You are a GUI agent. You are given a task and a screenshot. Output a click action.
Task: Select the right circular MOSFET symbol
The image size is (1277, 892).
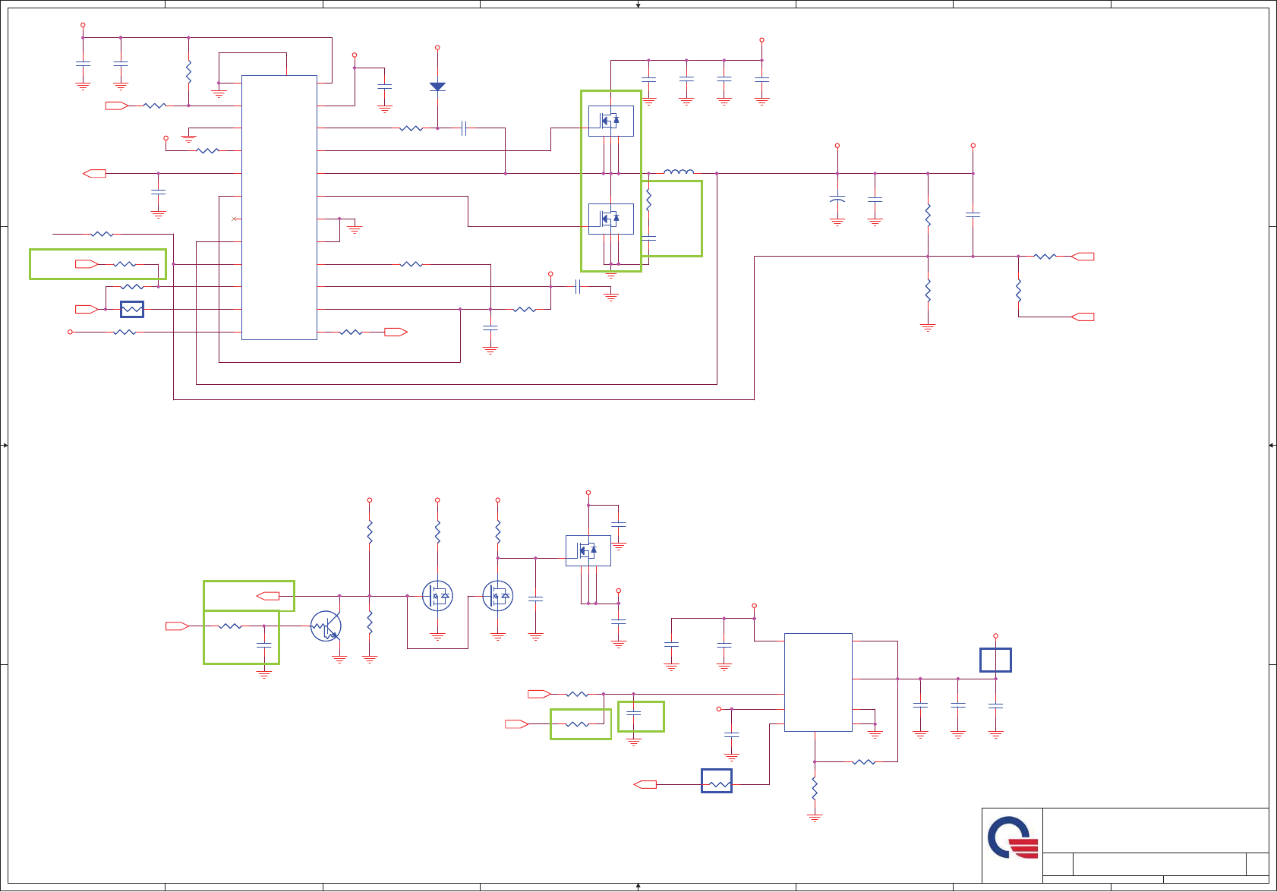498,596
